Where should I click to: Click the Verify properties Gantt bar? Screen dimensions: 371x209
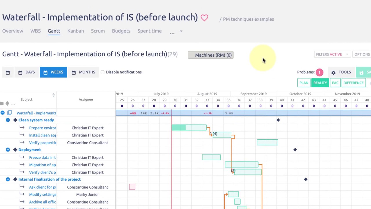click(268, 142)
